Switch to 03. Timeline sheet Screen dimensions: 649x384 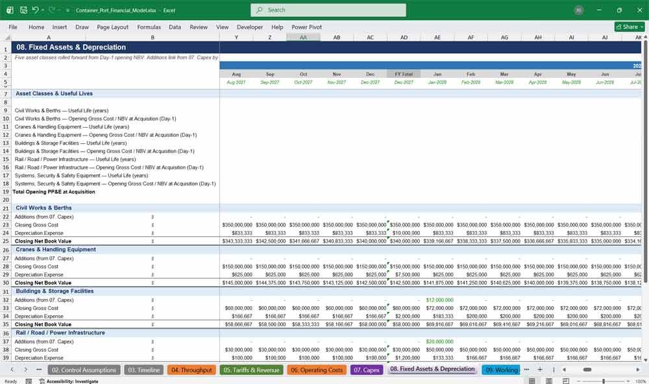143,370
